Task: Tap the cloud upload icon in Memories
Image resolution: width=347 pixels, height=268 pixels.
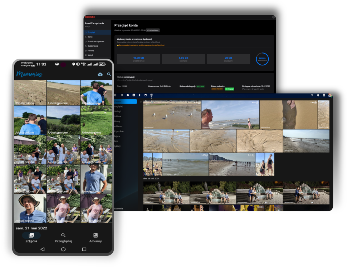Action: 100,74
